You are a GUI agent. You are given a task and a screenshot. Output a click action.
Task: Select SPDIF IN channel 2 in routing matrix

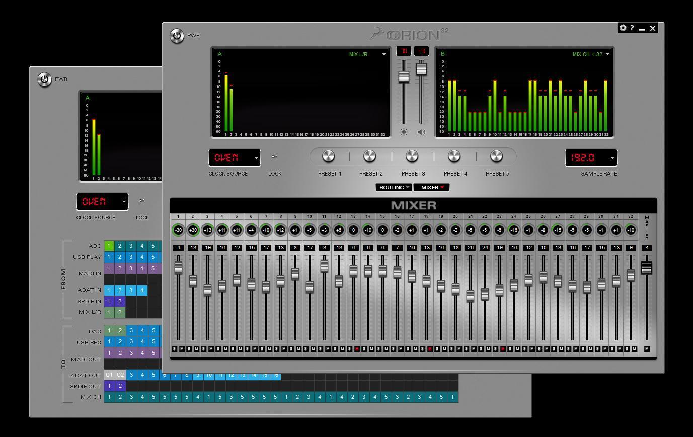pyautogui.click(x=120, y=301)
